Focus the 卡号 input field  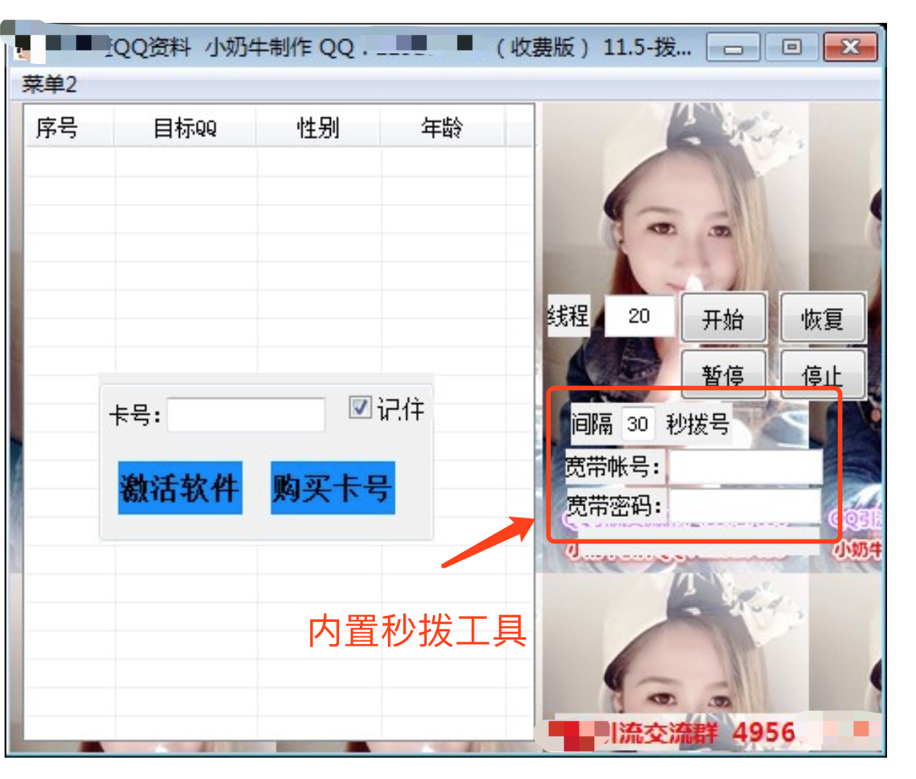tap(246, 415)
